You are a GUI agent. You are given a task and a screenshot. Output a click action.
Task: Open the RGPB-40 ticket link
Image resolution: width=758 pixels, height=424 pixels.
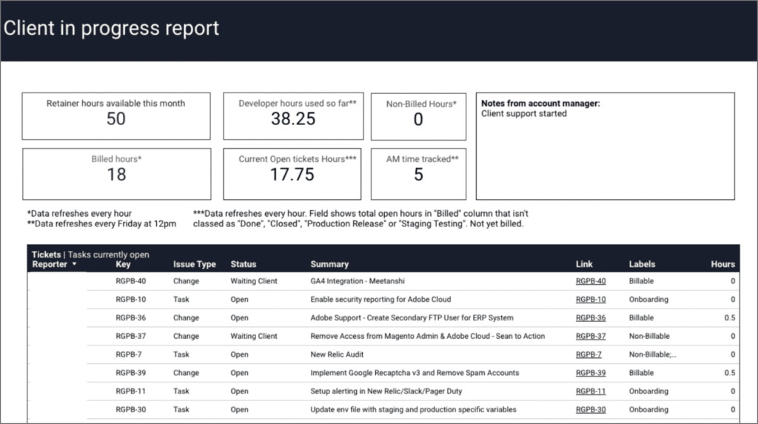pyautogui.click(x=590, y=281)
